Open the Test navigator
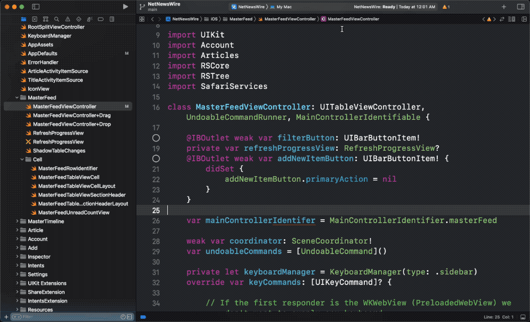 click(79, 19)
